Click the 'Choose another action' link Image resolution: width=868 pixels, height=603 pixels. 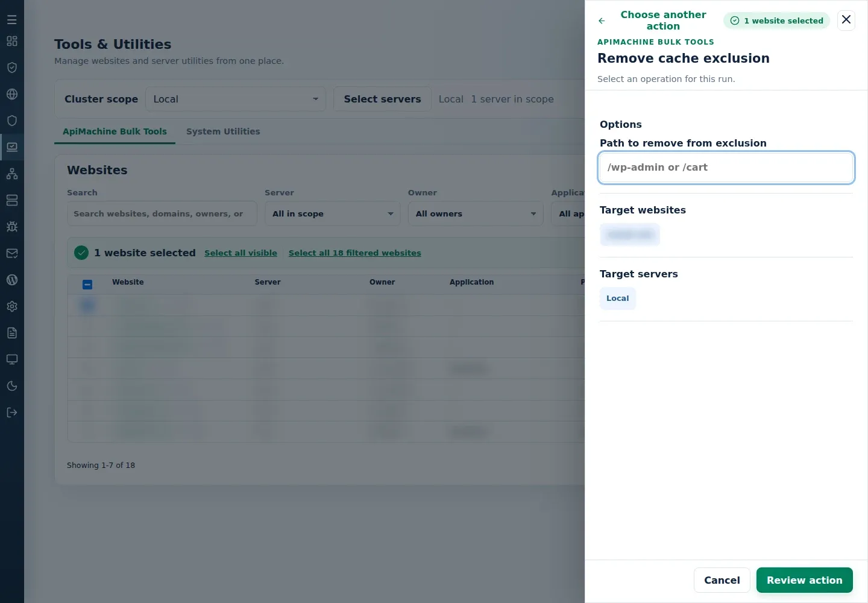(x=663, y=21)
